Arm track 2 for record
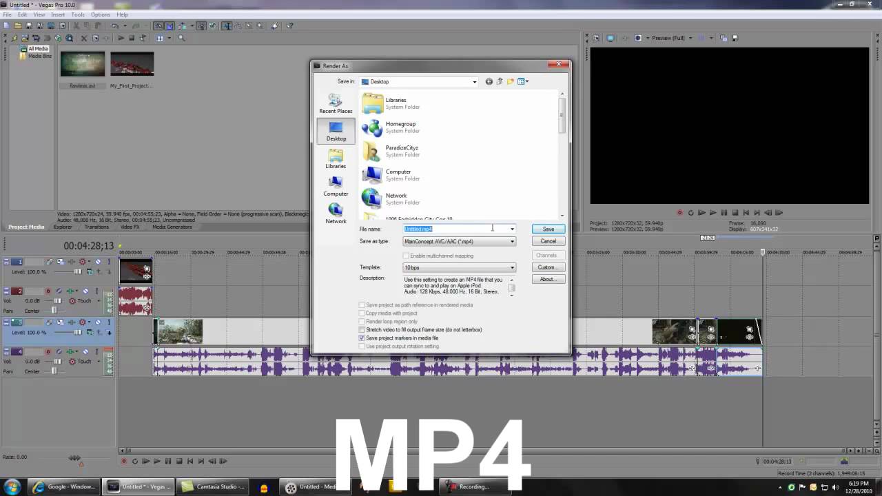 (x=48, y=291)
